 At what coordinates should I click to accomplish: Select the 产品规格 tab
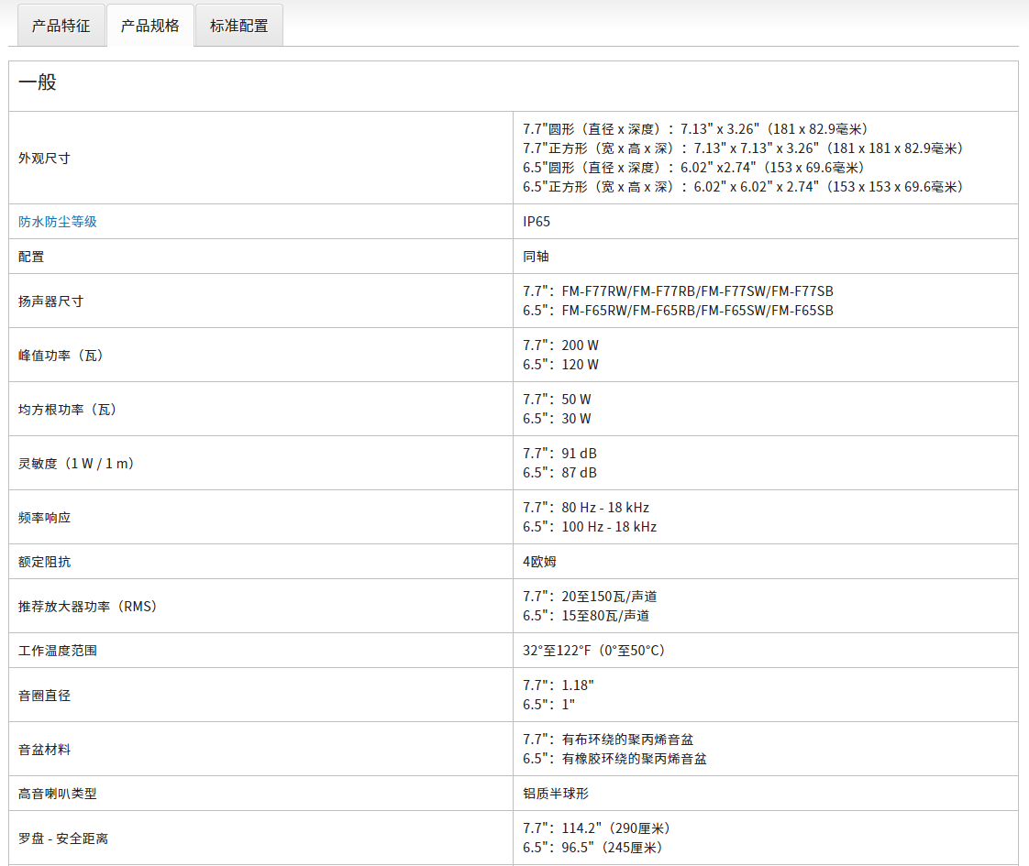click(150, 26)
